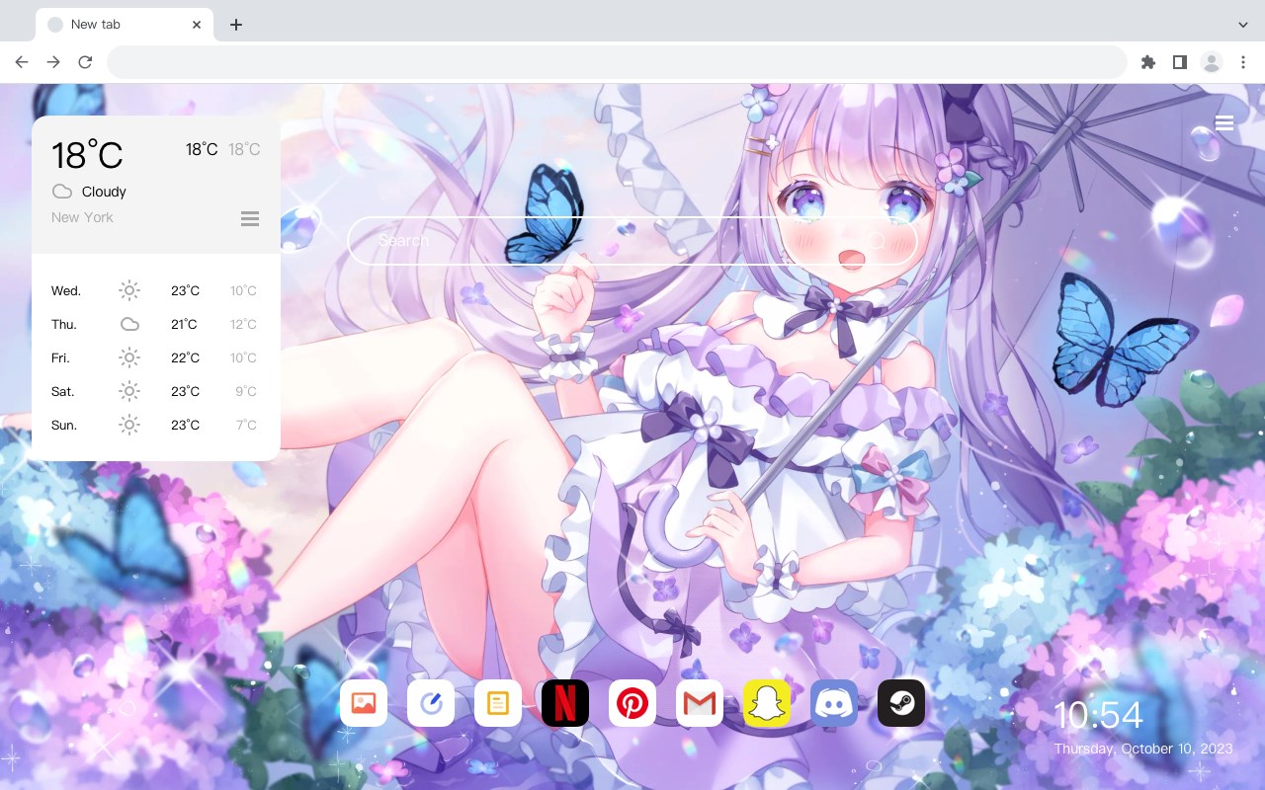Click Sunday's sunny weather icon
Viewport: 1265px width, 790px height.
[129, 425]
